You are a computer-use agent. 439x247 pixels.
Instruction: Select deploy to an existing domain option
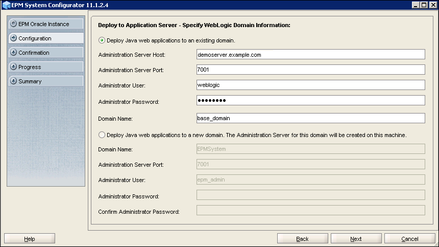102,40
